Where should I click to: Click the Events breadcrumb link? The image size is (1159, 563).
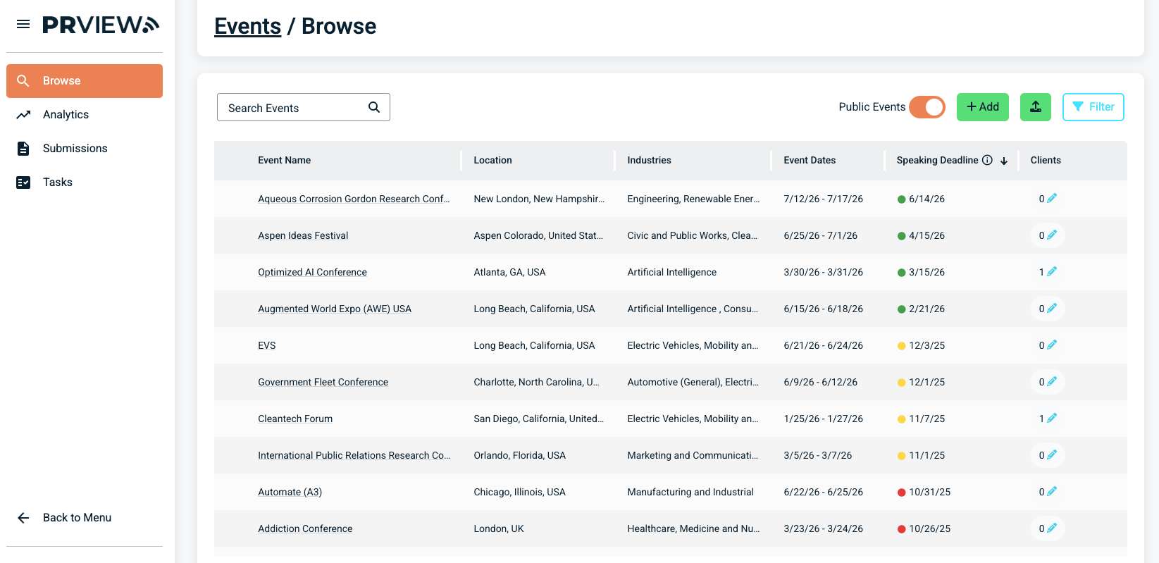tap(247, 26)
